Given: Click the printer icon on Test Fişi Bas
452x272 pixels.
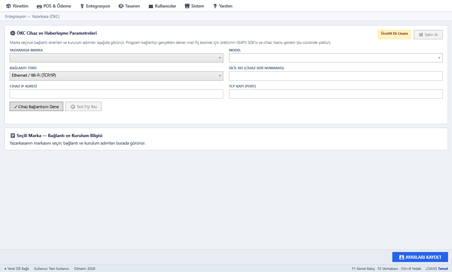Looking at the screenshot, I should [x=73, y=107].
